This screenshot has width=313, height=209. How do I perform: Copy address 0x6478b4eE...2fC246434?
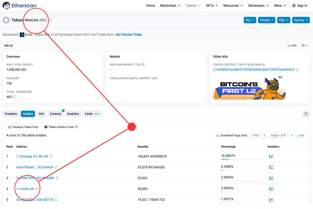click(56, 167)
